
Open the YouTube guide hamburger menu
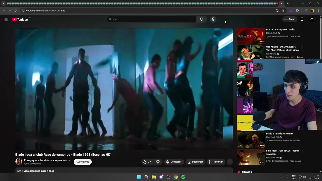tap(6, 19)
